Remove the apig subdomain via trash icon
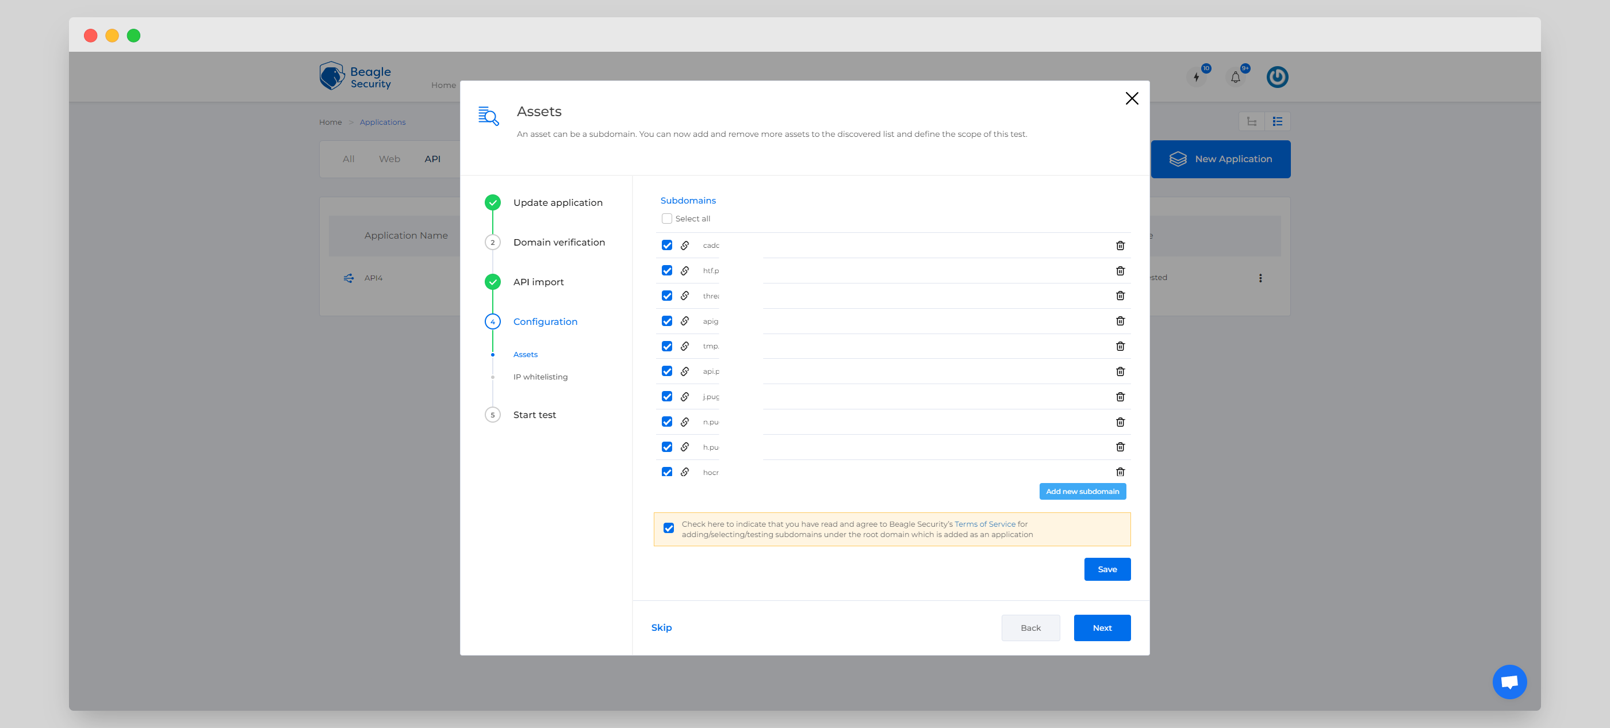 click(1120, 321)
